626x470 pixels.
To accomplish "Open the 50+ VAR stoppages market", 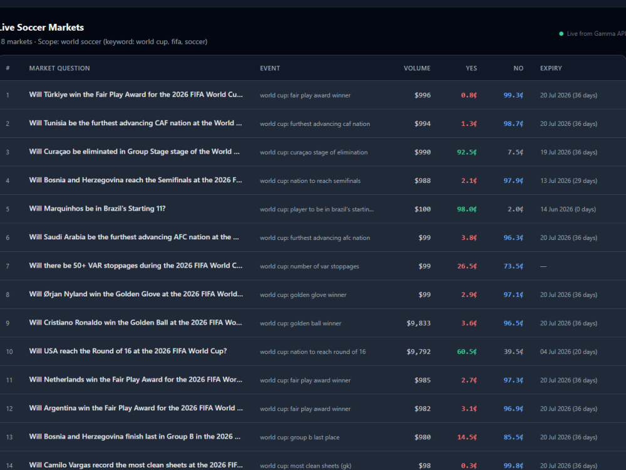I will pyautogui.click(x=136, y=265).
